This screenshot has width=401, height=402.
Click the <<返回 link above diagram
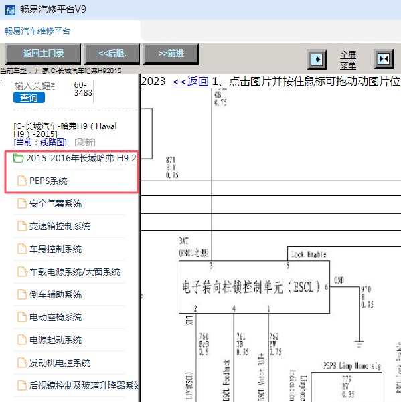tap(190, 82)
